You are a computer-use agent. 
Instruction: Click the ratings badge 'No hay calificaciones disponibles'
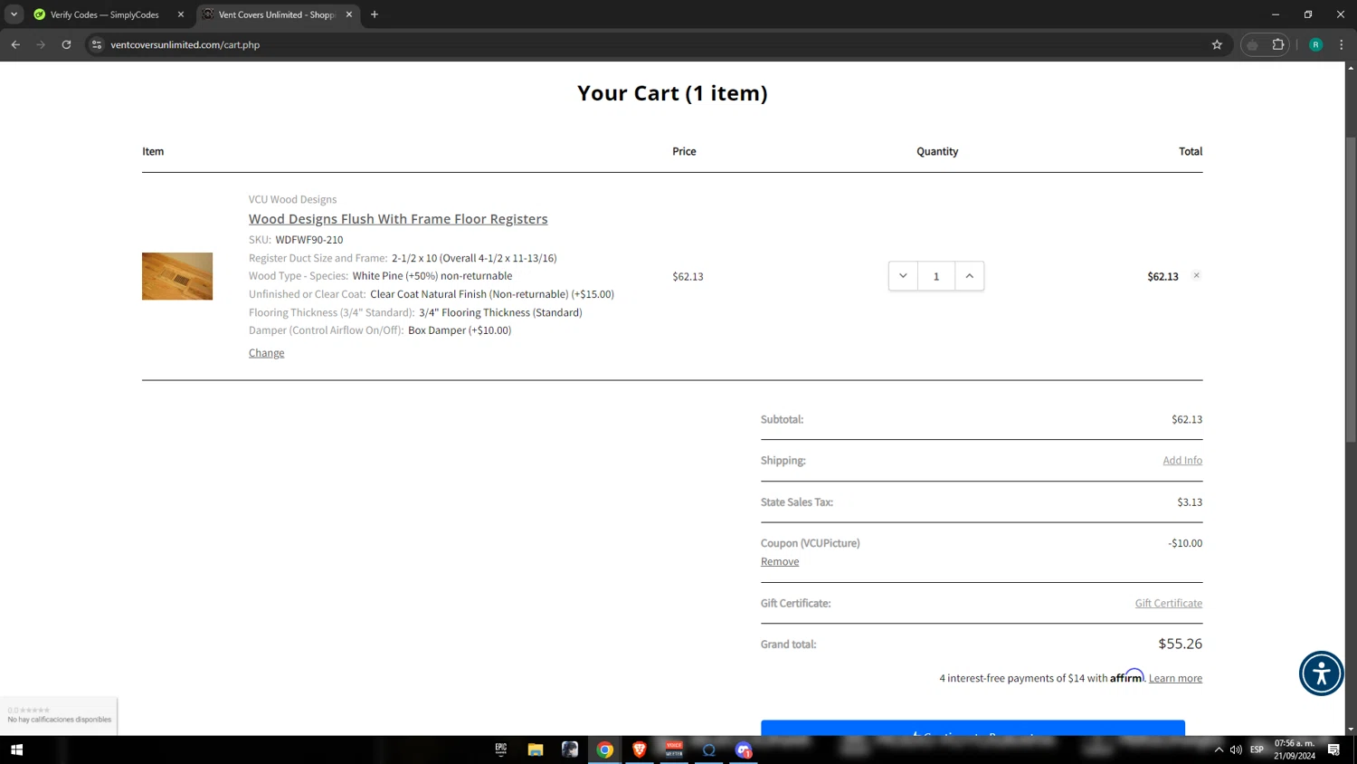(x=59, y=715)
